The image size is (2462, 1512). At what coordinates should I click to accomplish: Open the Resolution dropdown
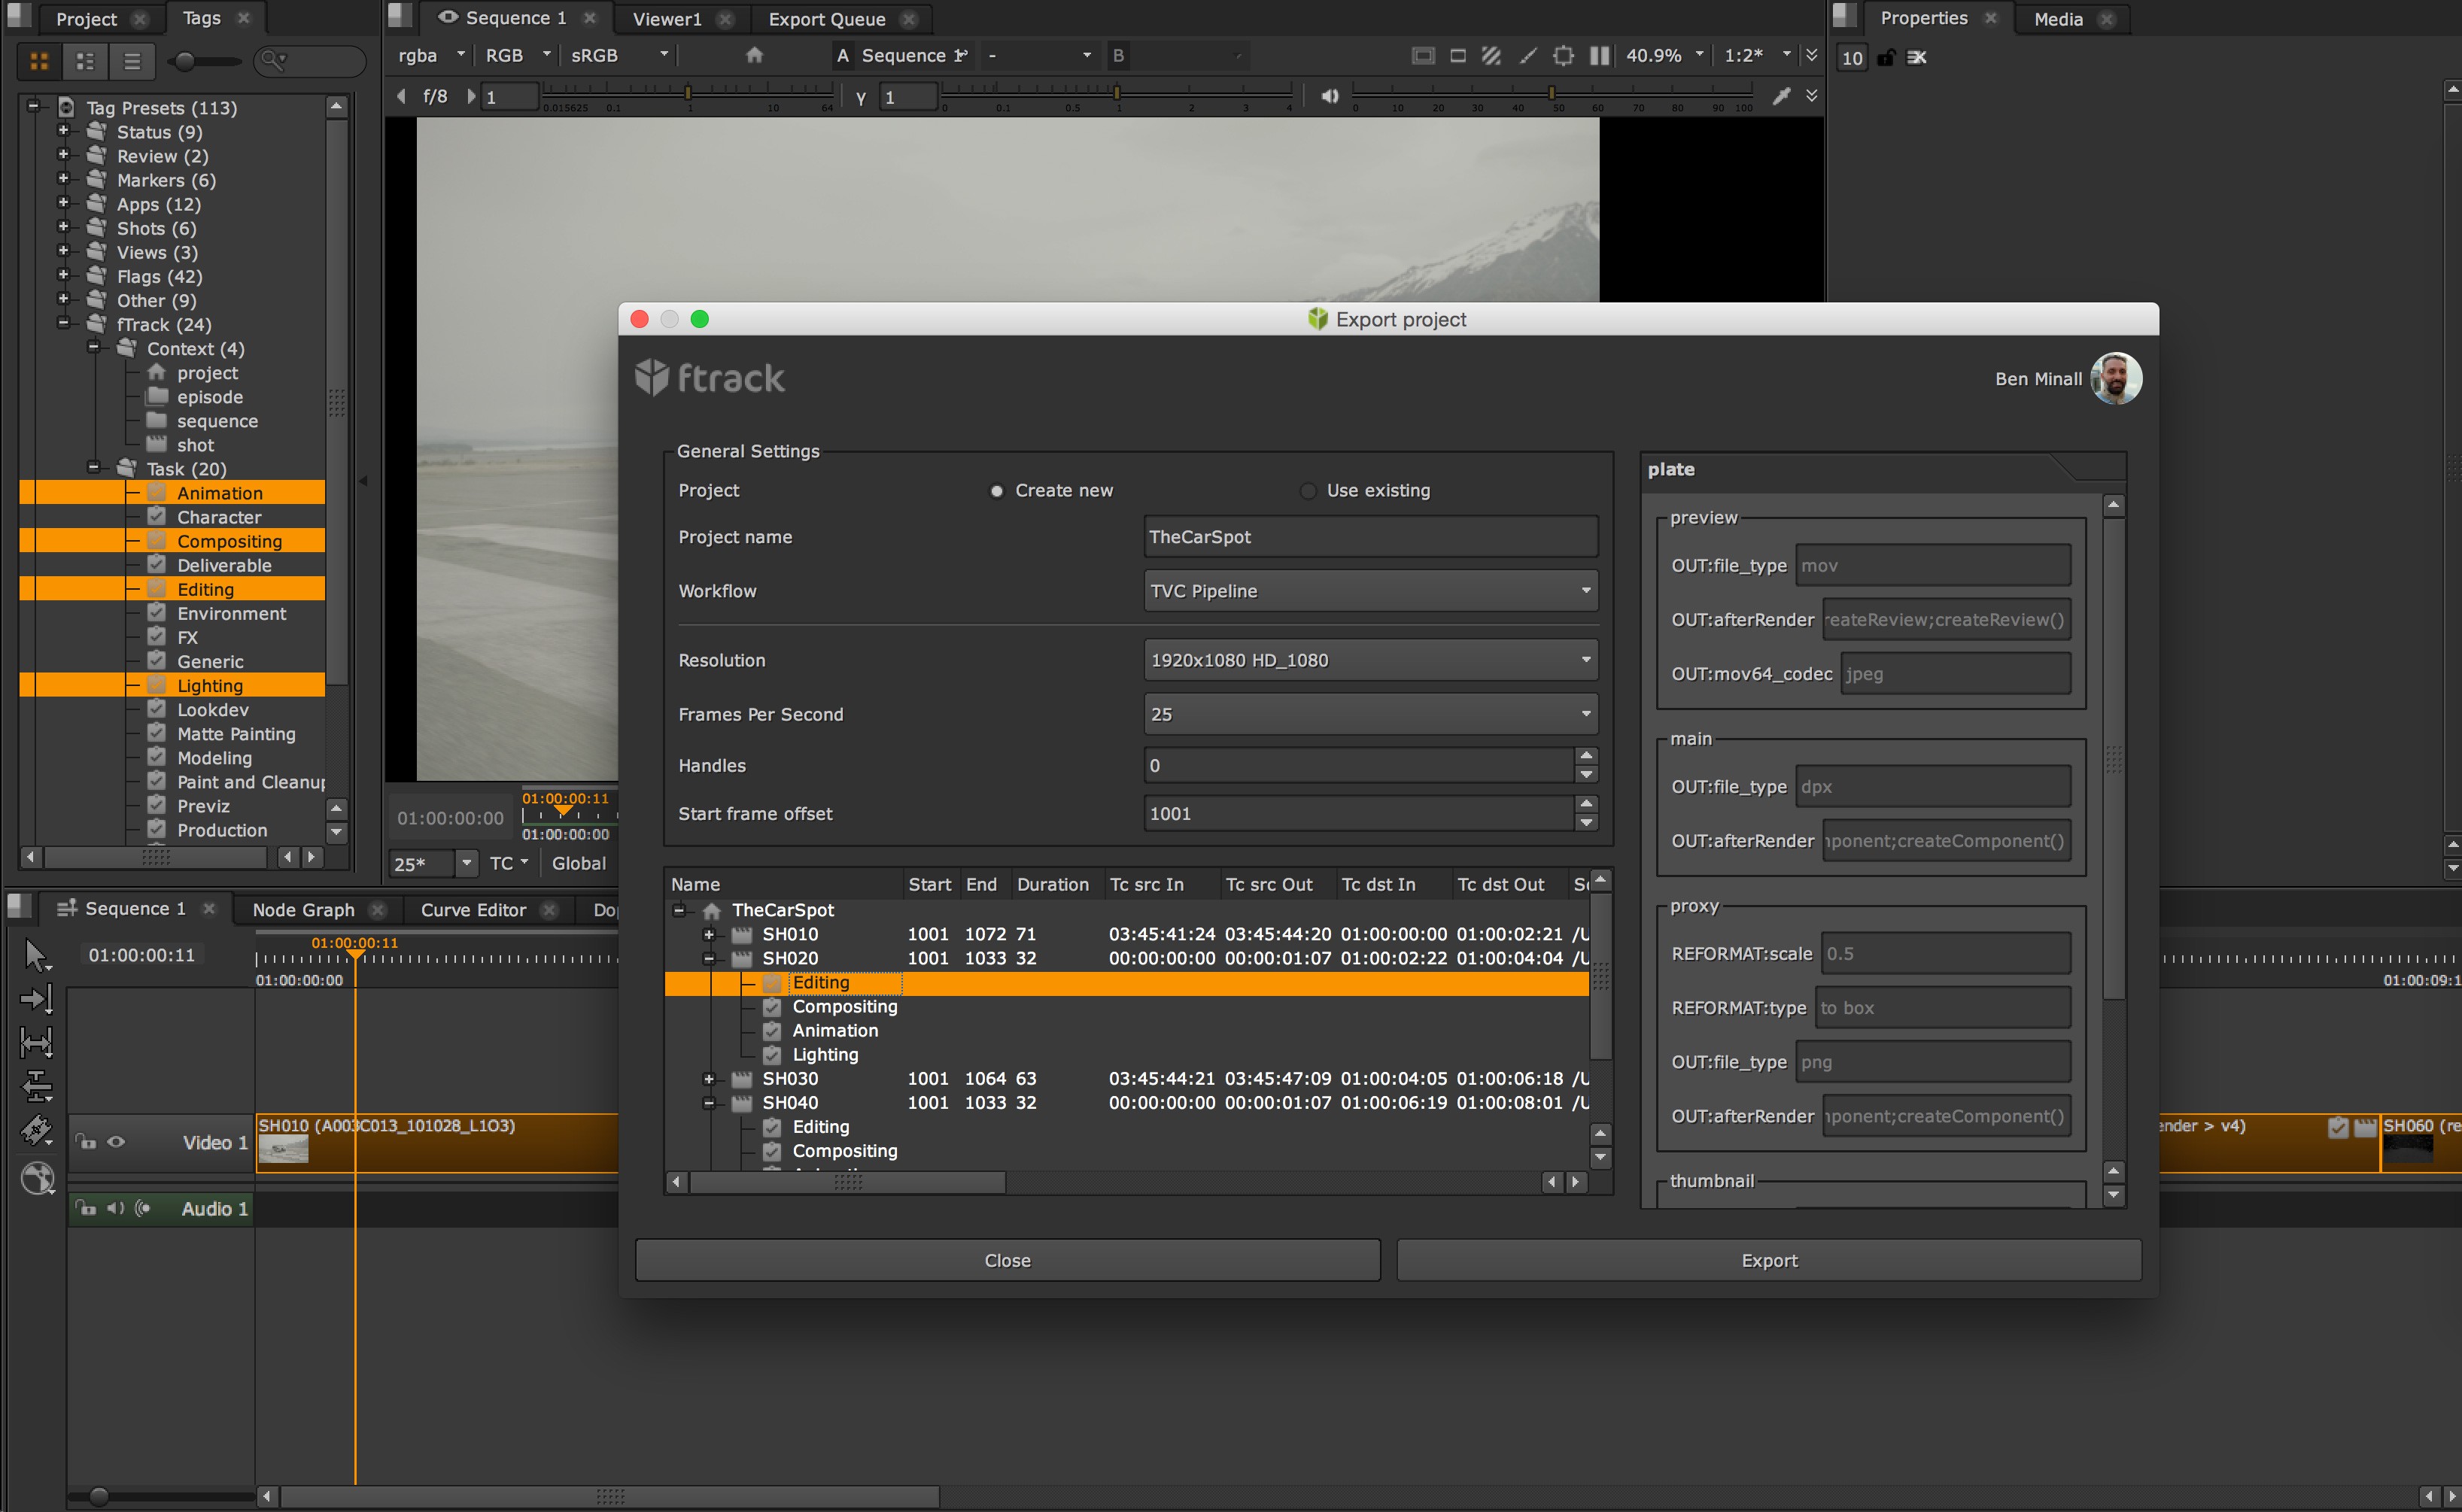[1370, 660]
